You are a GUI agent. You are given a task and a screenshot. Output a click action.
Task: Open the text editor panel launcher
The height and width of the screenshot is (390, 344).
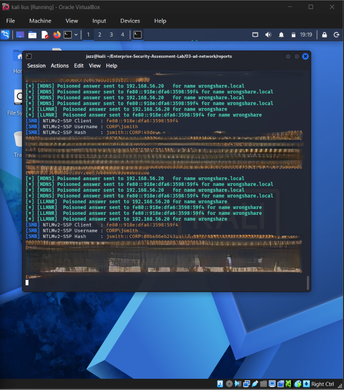[45, 35]
